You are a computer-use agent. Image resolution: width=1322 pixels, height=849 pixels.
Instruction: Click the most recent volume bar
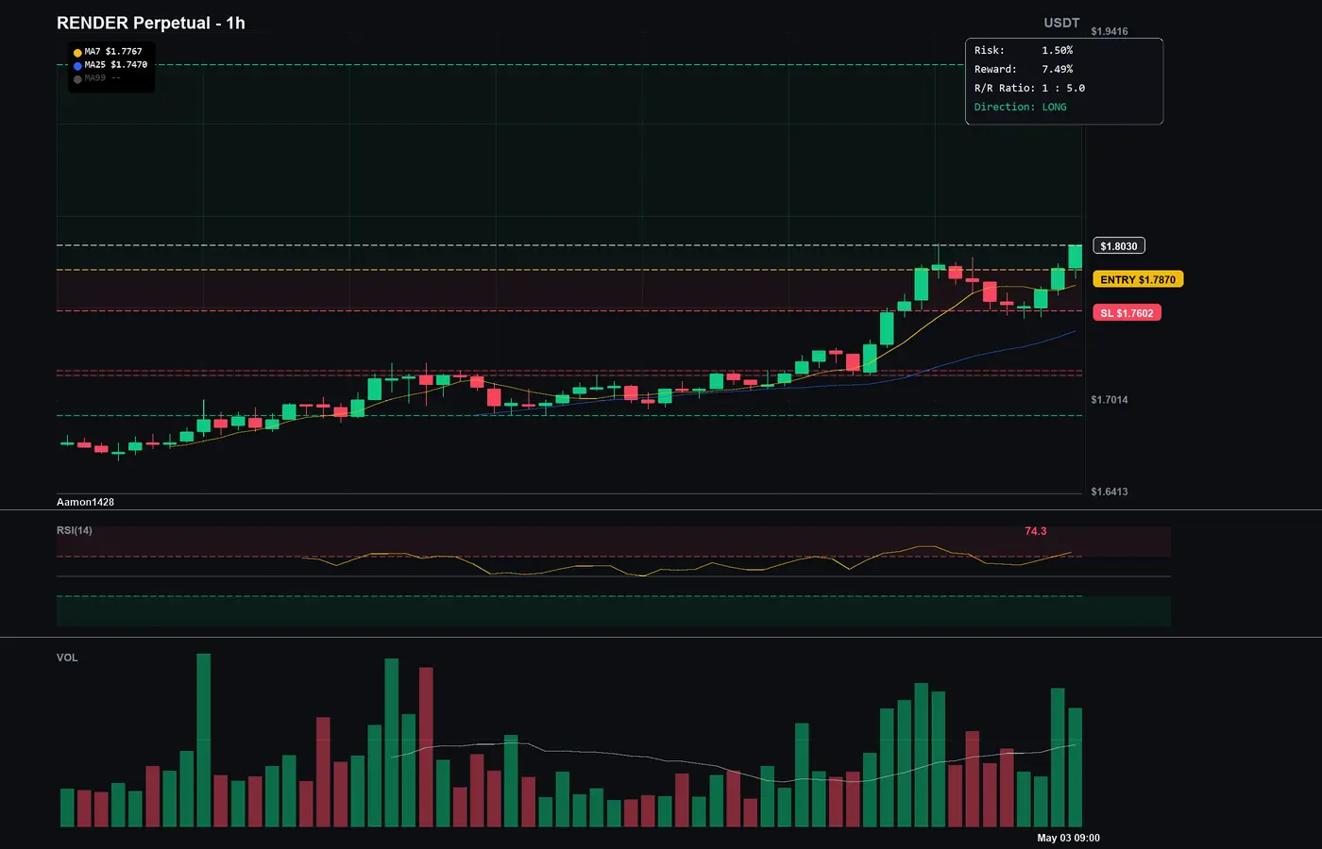click(x=1075, y=767)
